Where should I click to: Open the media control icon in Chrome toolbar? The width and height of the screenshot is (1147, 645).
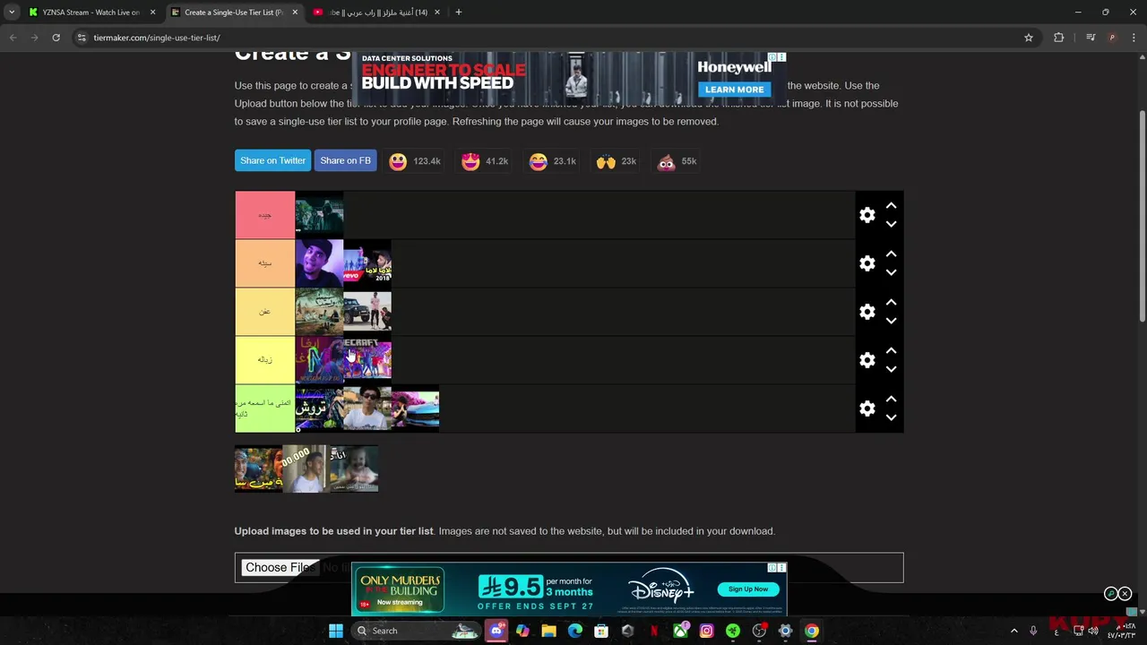pos(1091,38)
